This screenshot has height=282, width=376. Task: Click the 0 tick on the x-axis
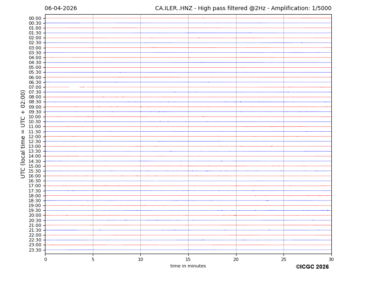(45, 259)
